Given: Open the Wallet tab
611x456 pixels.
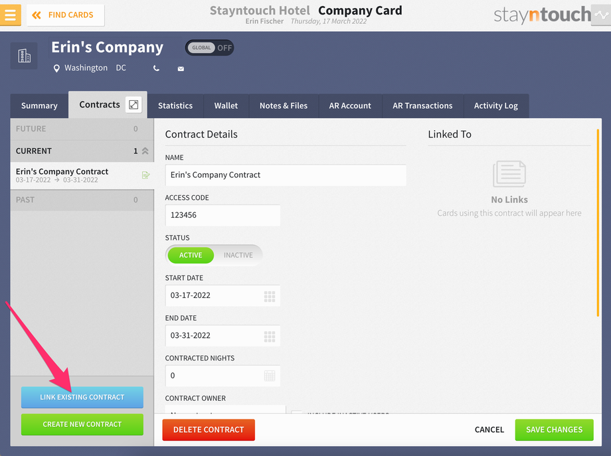Looking at the screenshot, I should click(x=226, y=106).
